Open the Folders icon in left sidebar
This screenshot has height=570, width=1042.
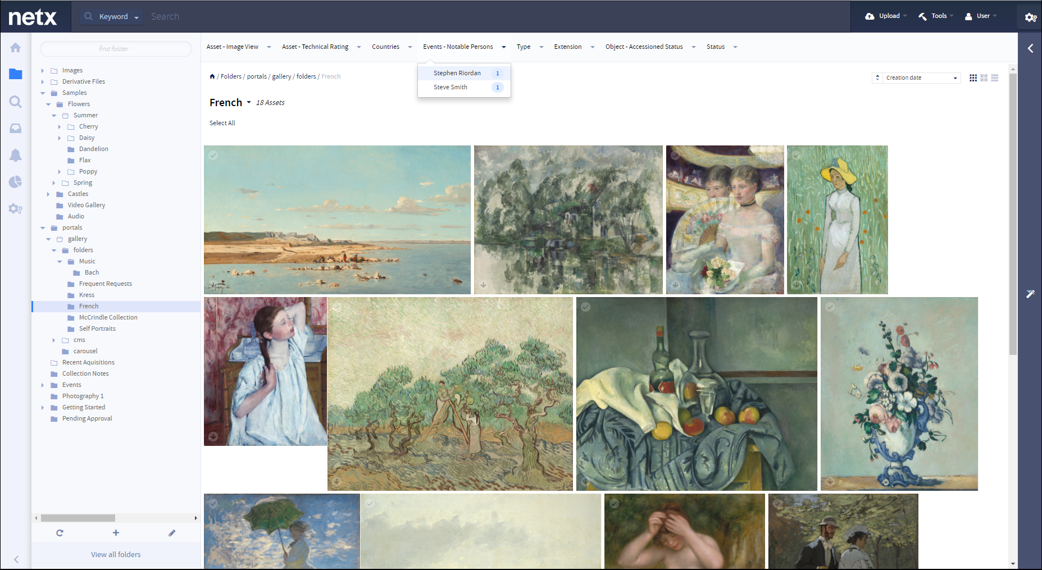[x=16, y=74]
